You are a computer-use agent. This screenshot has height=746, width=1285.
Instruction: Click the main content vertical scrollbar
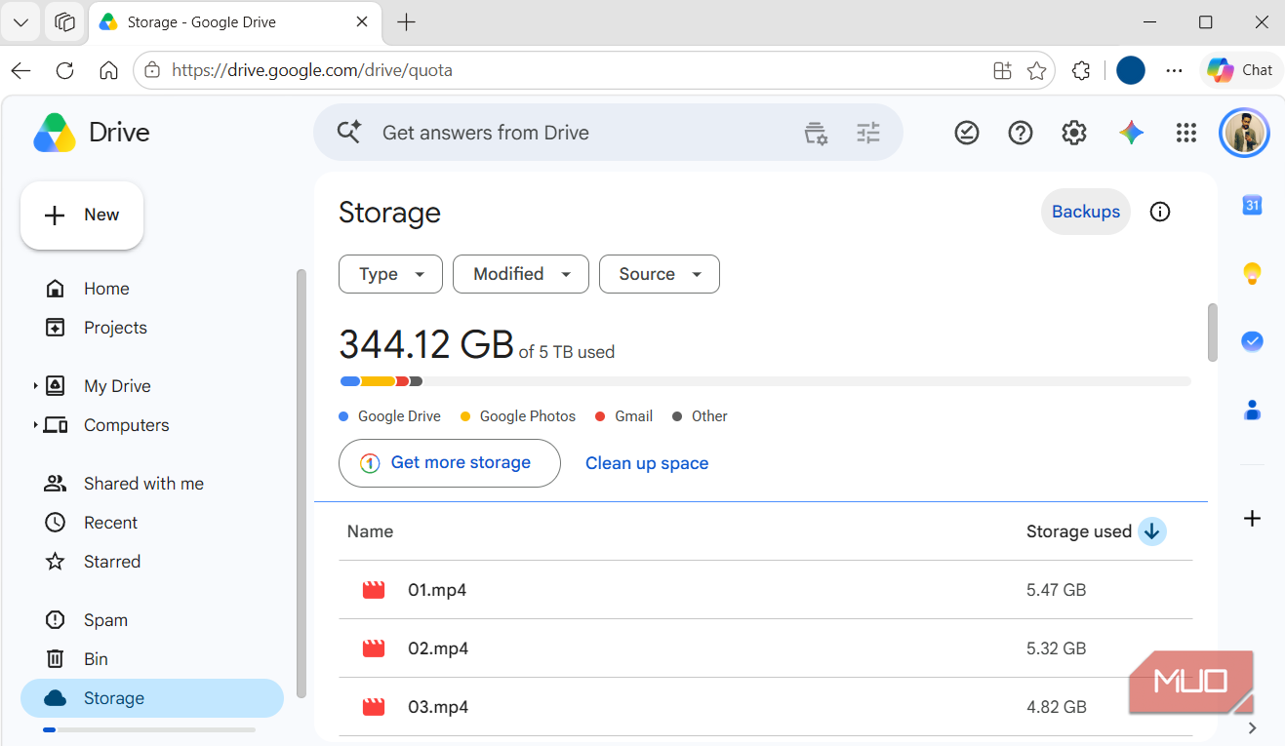pos(1213,333)
